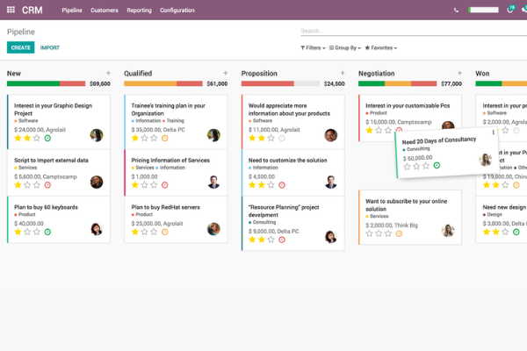The height and width of the screenshot is (351, 527).
Task: Click the CREATE button
Action: [21, 47]
